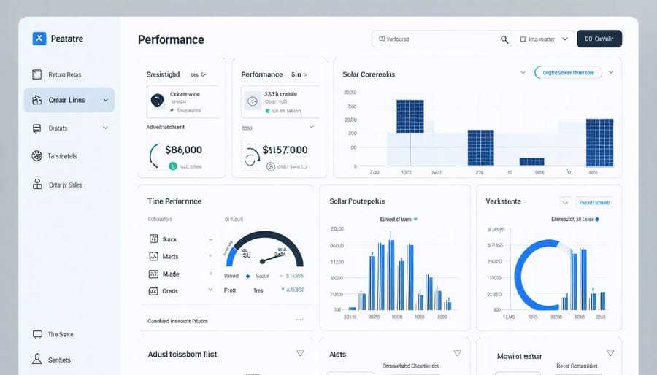Viewport: 657px width, 375px height.
Task: Toggle the blue 'Etteresutdt' legend dot
Action: (596, 219)
